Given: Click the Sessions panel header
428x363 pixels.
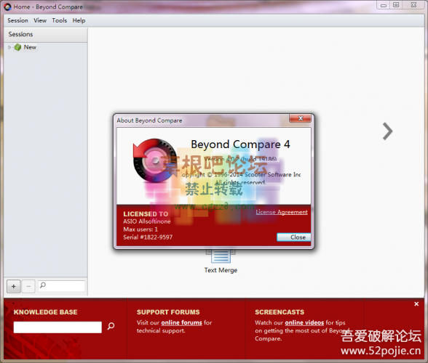Looking at the screenshot, I should click(x=46, y=34).
